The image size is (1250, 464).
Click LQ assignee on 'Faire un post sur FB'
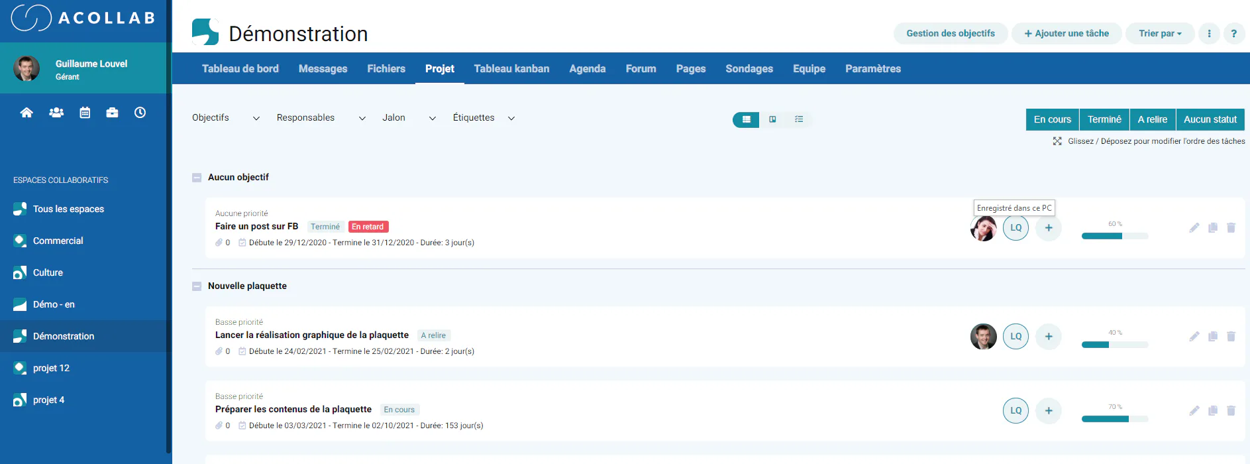point(1016,227)
